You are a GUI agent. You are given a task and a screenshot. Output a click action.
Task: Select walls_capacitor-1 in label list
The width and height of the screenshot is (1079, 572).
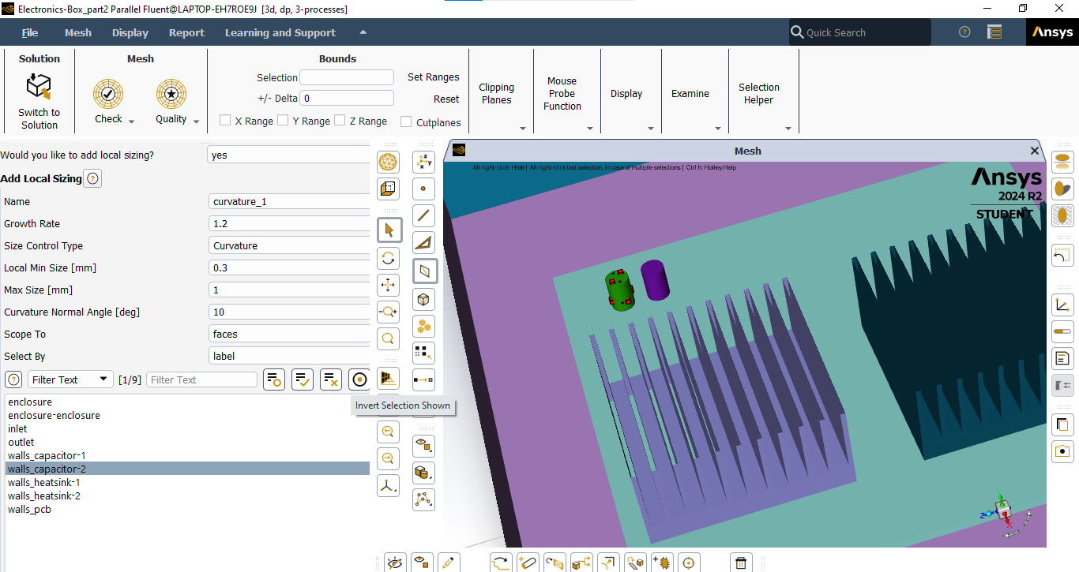[x=187, y=455]
